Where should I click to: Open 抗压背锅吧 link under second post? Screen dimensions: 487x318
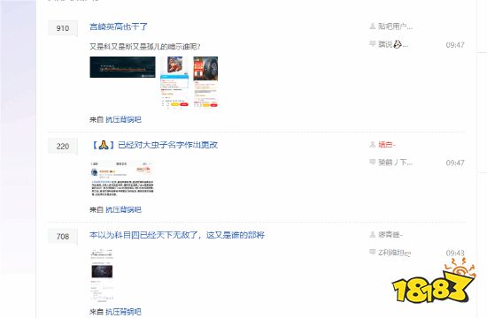point(123,209)
